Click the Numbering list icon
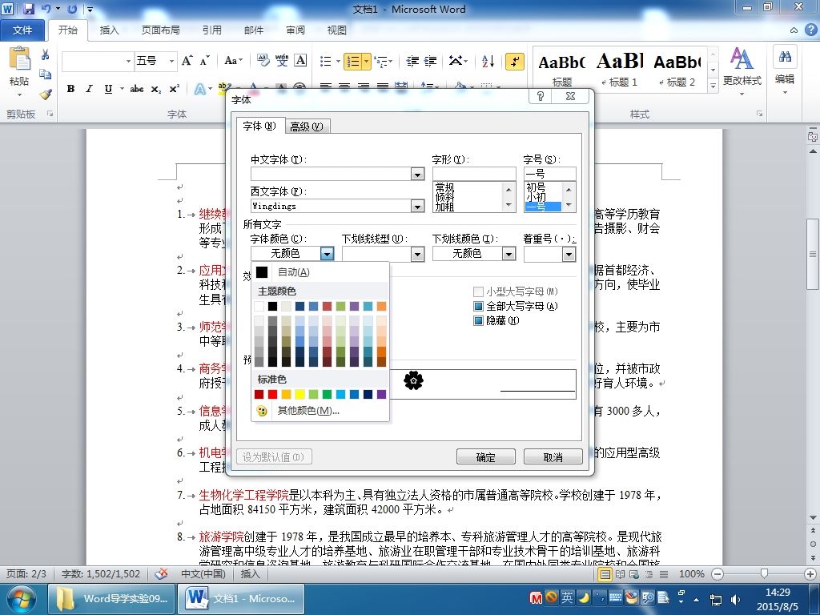 click(353, 61)
